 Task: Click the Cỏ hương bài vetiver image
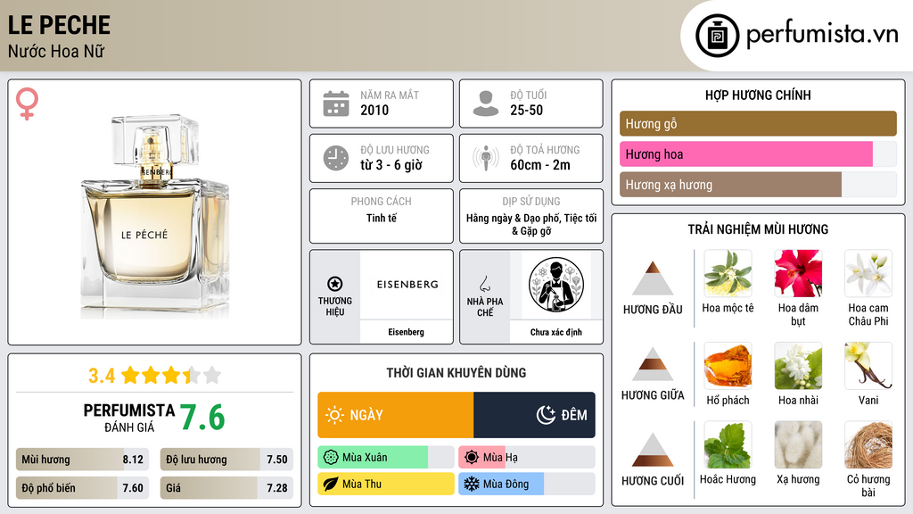[868, 445]
